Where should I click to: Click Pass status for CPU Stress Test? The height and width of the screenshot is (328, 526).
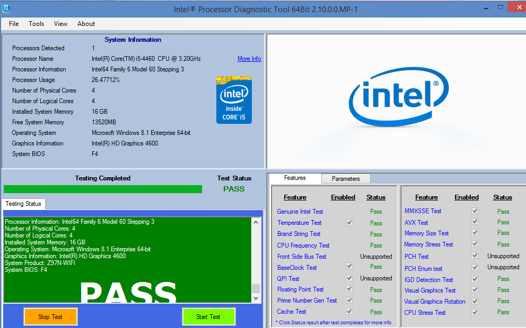(503, 312)
